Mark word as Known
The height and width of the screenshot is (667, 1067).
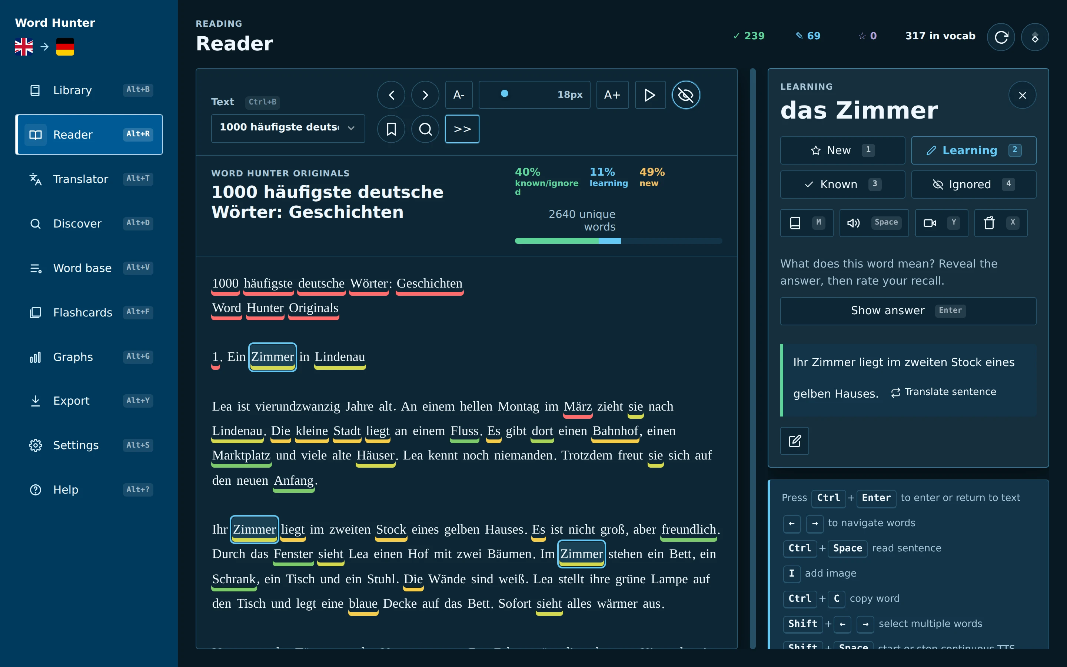point(842,185)
